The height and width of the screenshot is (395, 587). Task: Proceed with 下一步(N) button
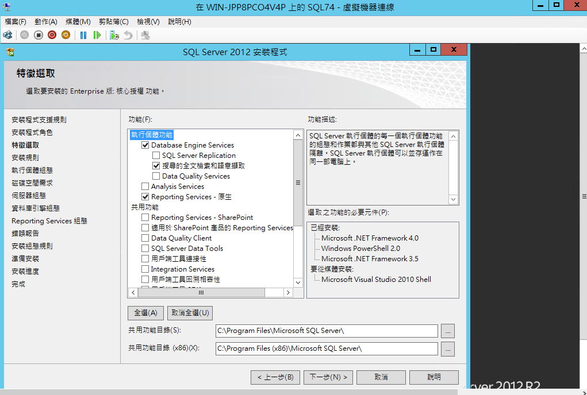328,377
